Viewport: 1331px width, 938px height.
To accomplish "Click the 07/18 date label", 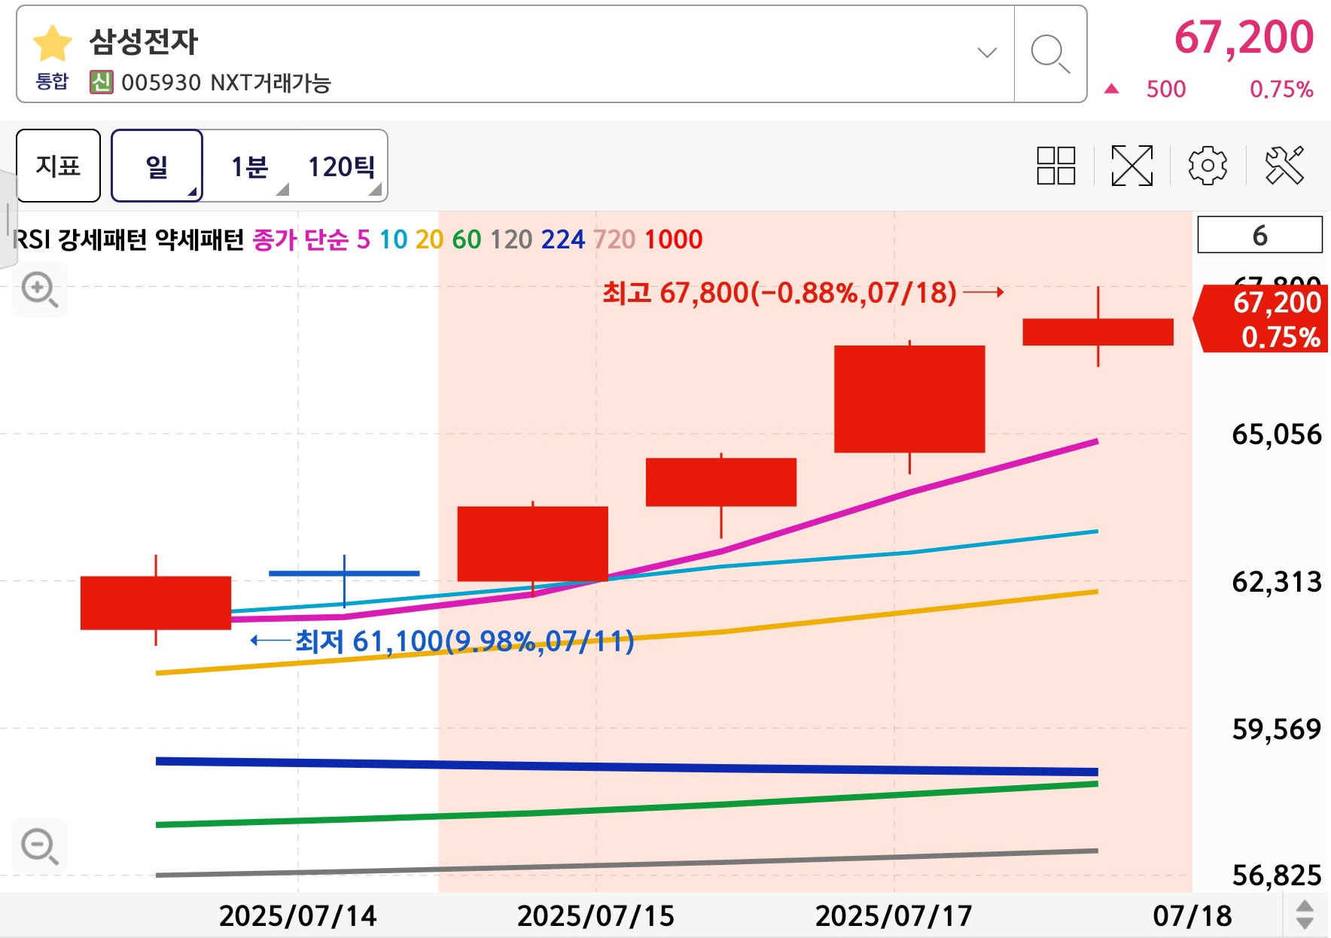I will click(1192, 915).
